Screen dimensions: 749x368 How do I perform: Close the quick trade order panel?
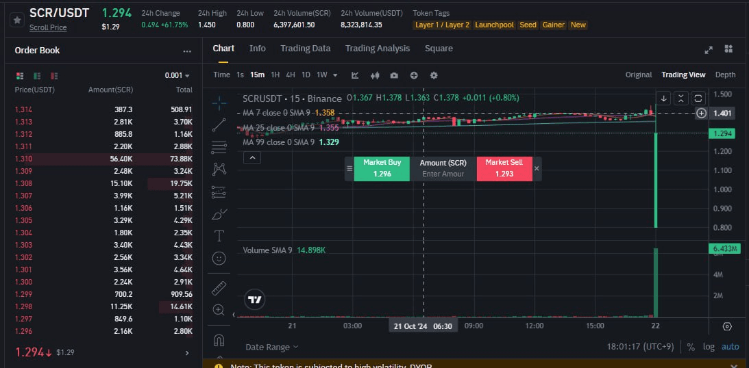(537, 168)
